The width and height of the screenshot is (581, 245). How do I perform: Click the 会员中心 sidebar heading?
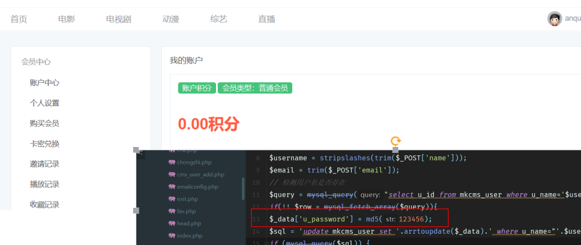36,62
